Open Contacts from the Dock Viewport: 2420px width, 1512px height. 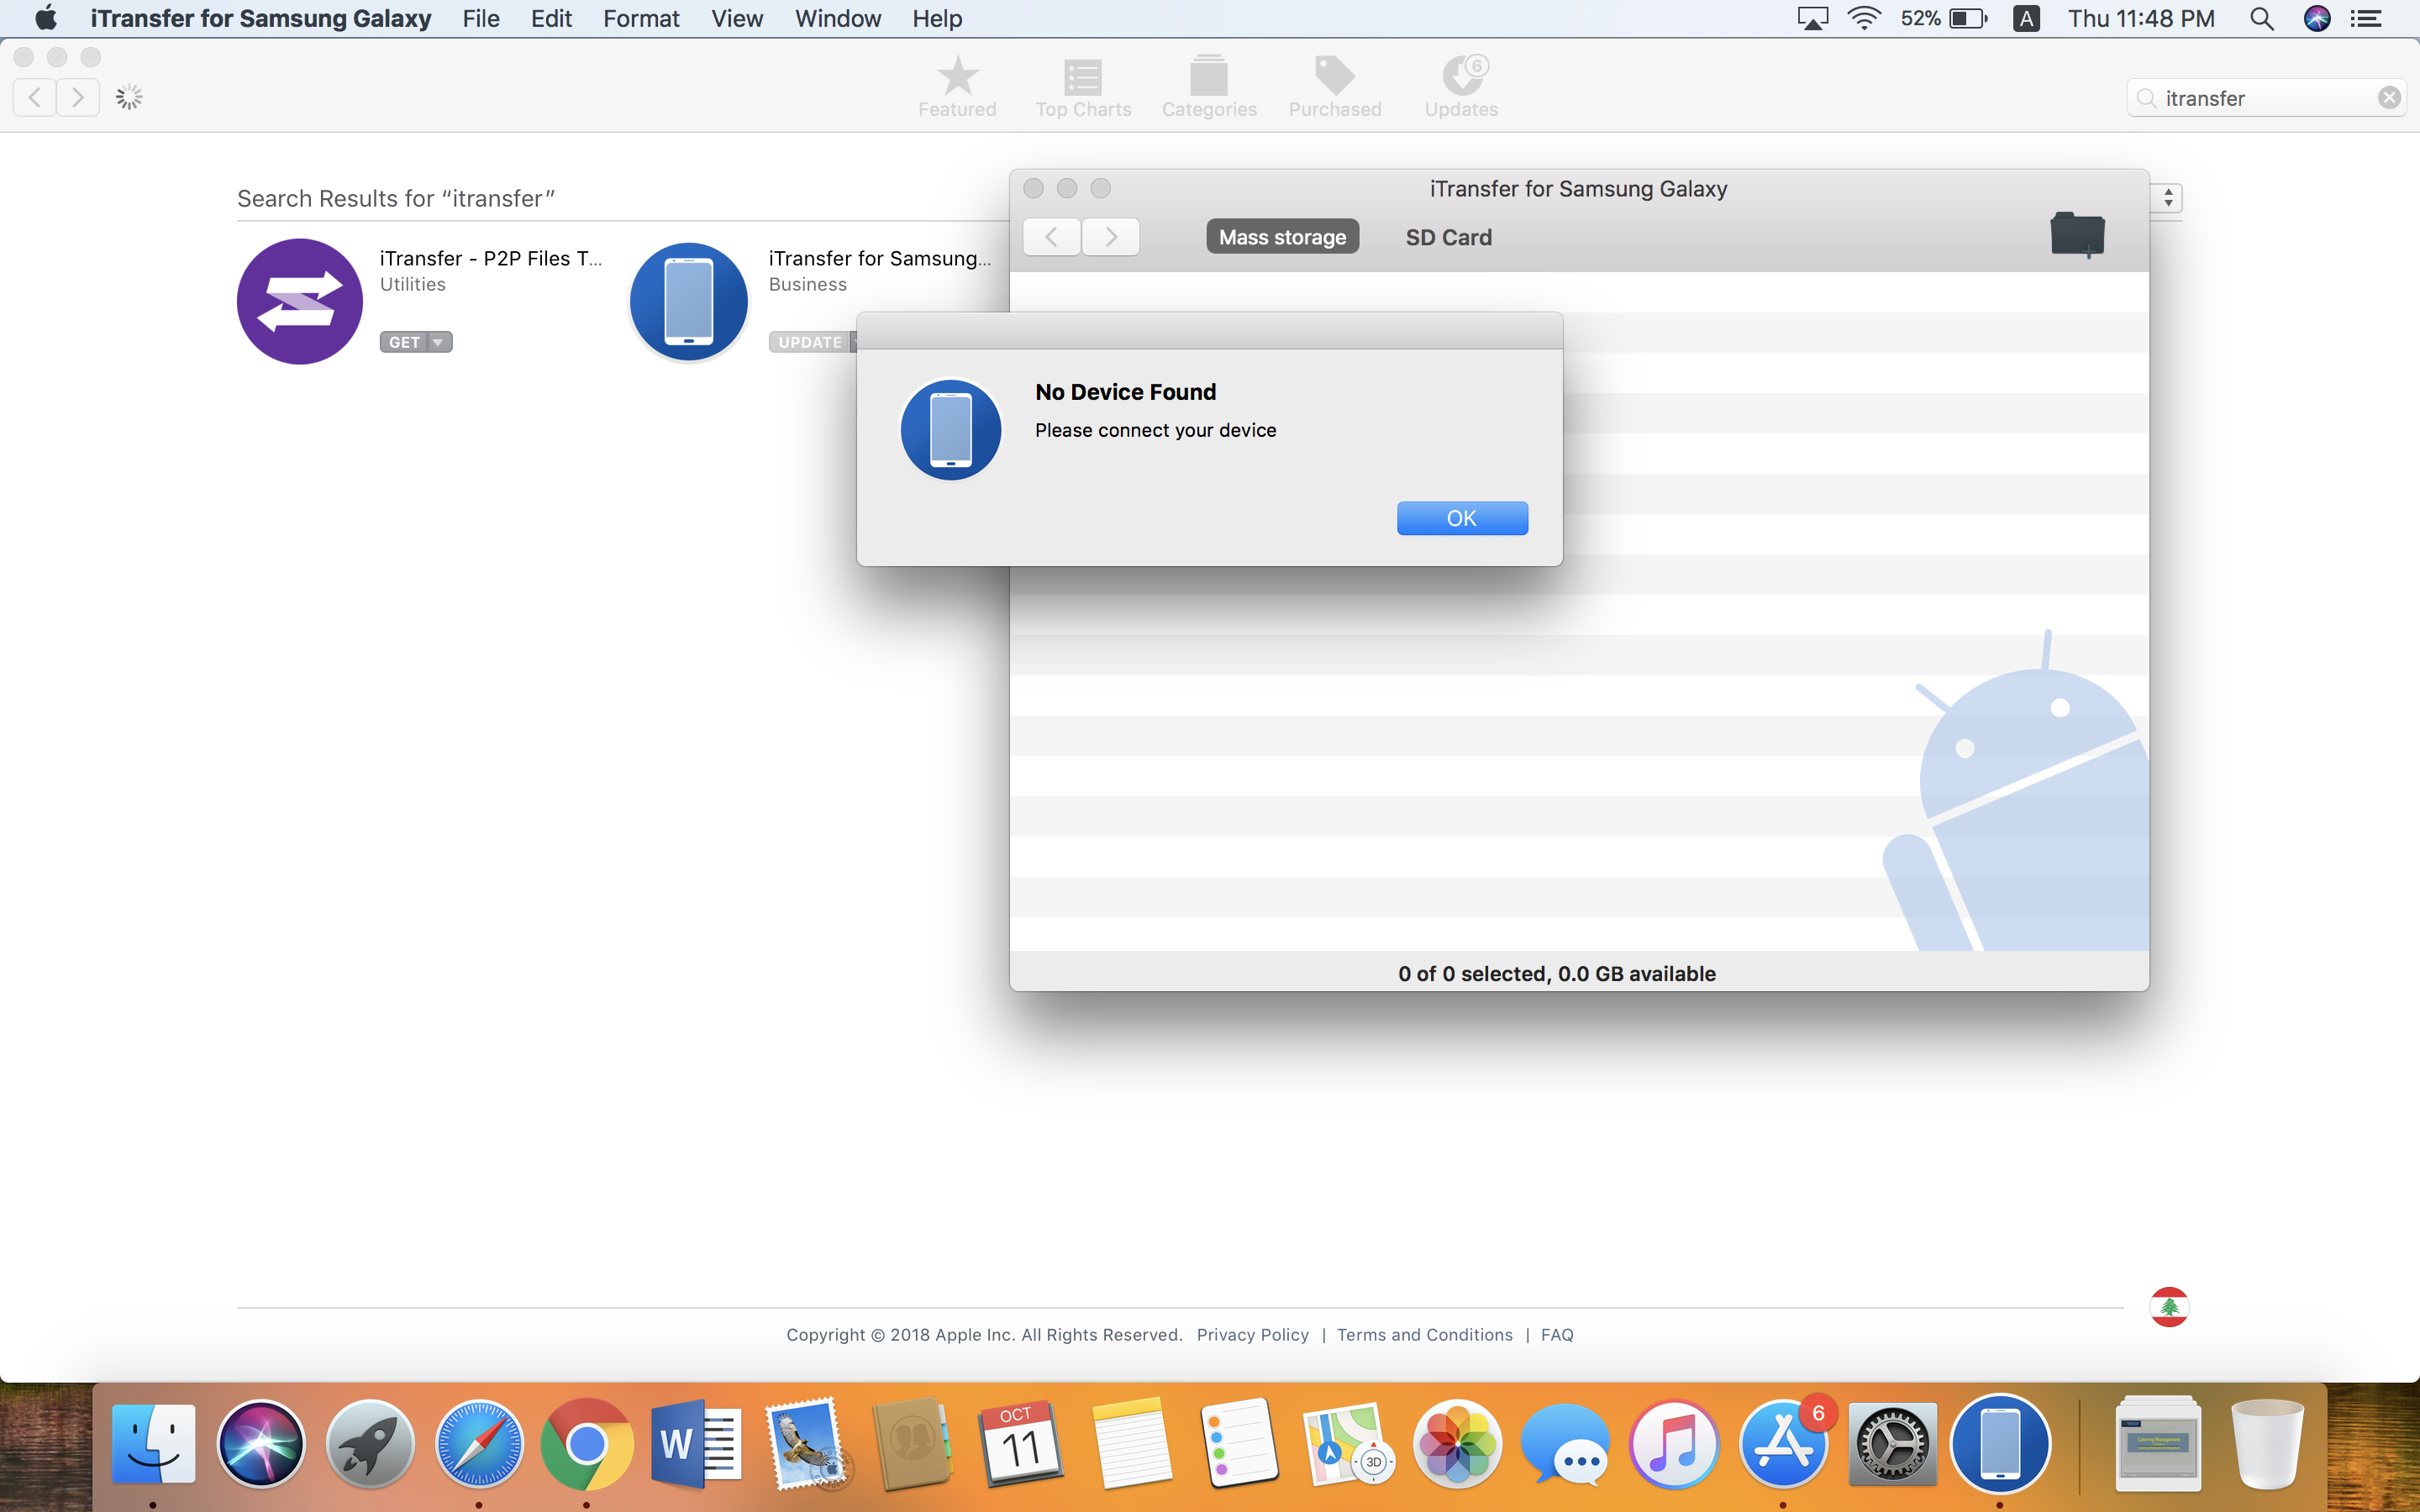[912, 1444]
